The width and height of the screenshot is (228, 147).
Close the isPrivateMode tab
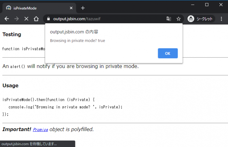pyautogui.click(x=71, y=8)
